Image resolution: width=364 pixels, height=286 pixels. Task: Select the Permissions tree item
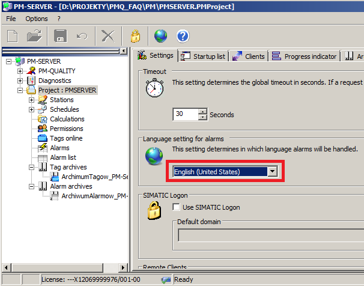tap(67, 129)
